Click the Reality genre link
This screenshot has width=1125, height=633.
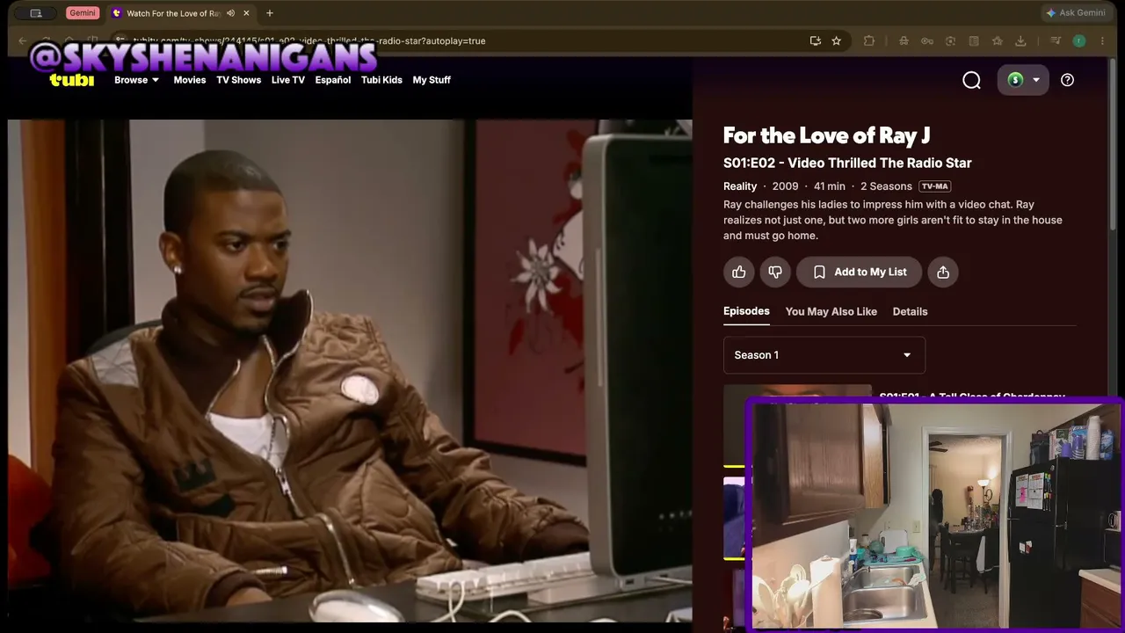pyautogui.click(x=740, y=186)
